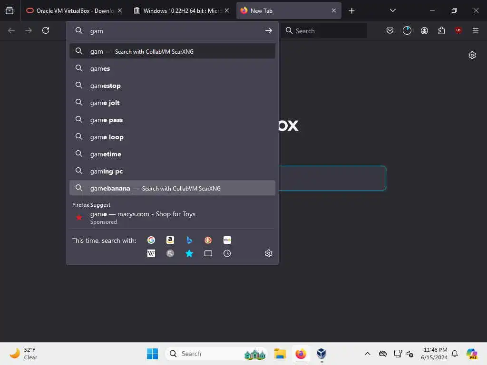
Task: Search history via clock icon
Action: click(x=227, y=253)
